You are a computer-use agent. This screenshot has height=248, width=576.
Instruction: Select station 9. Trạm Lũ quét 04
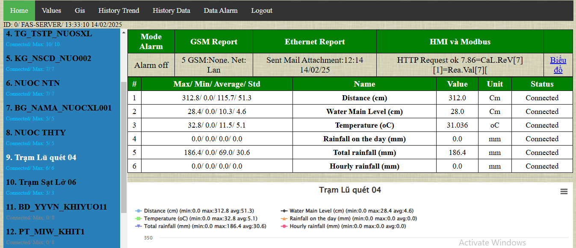41,158
